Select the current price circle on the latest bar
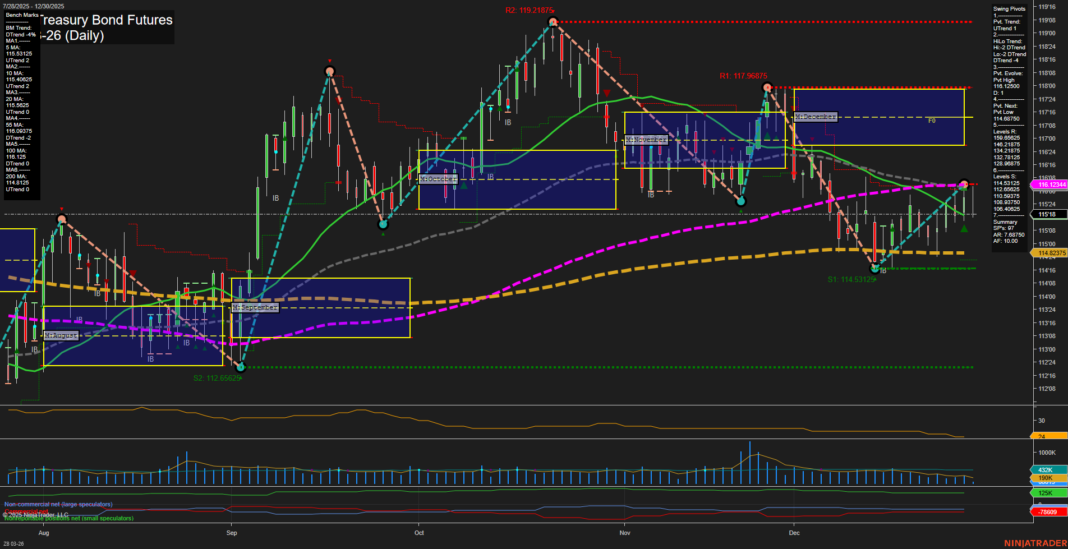 point(964,184)
